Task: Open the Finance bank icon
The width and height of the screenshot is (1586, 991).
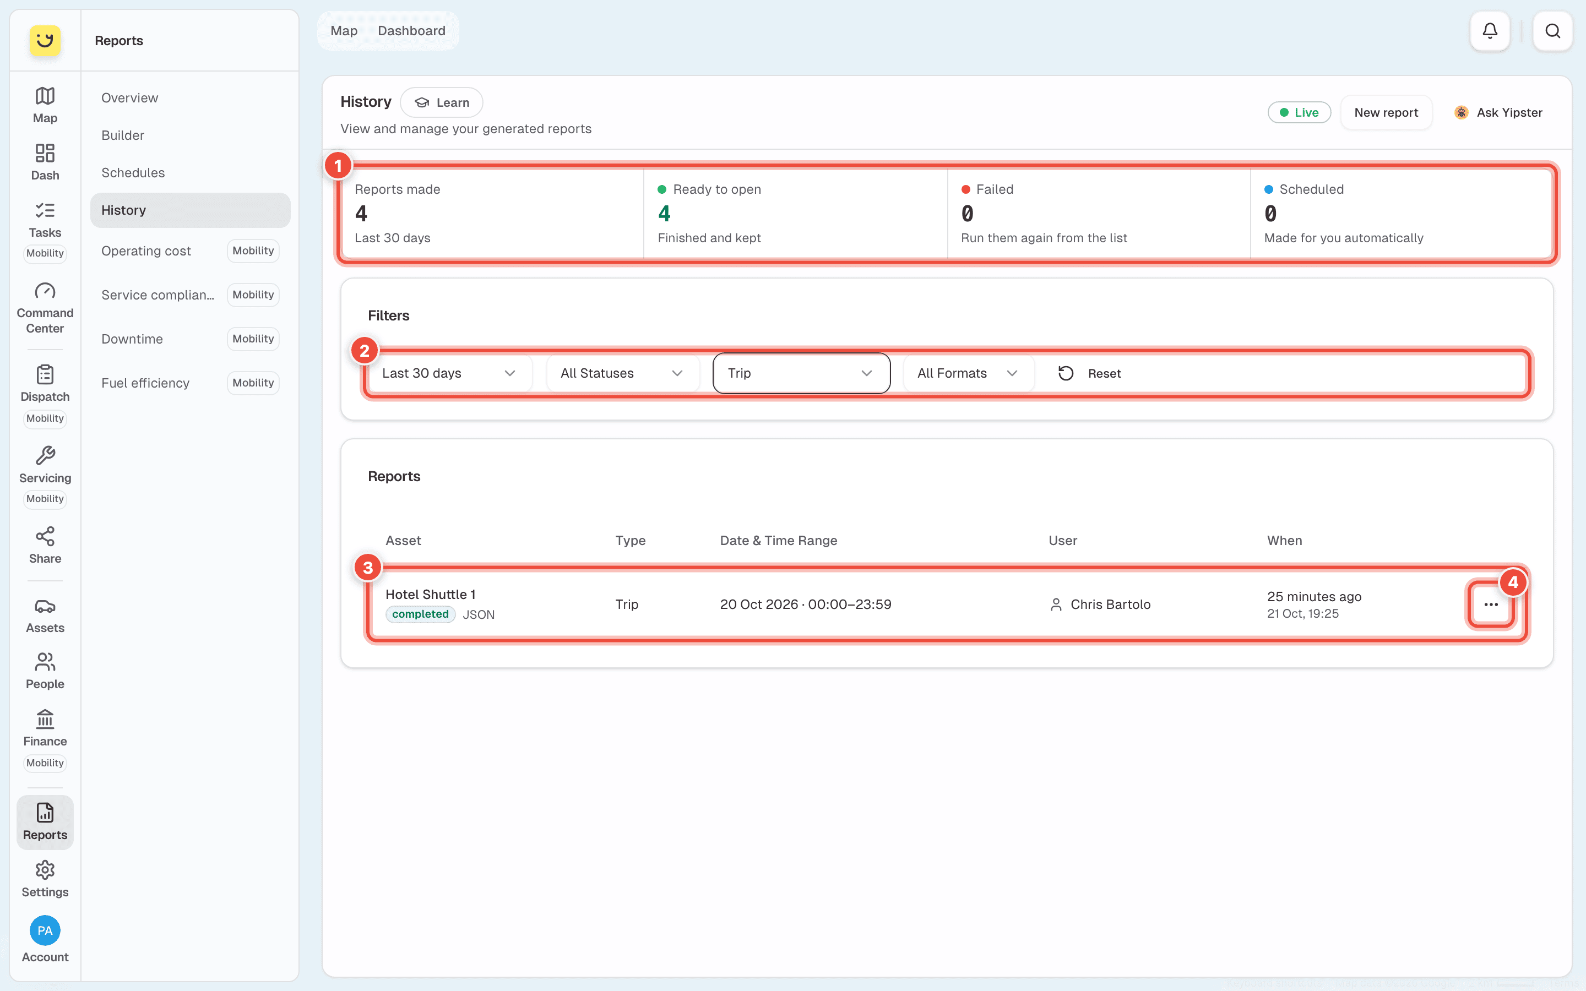Action: [x=45, y=719]
